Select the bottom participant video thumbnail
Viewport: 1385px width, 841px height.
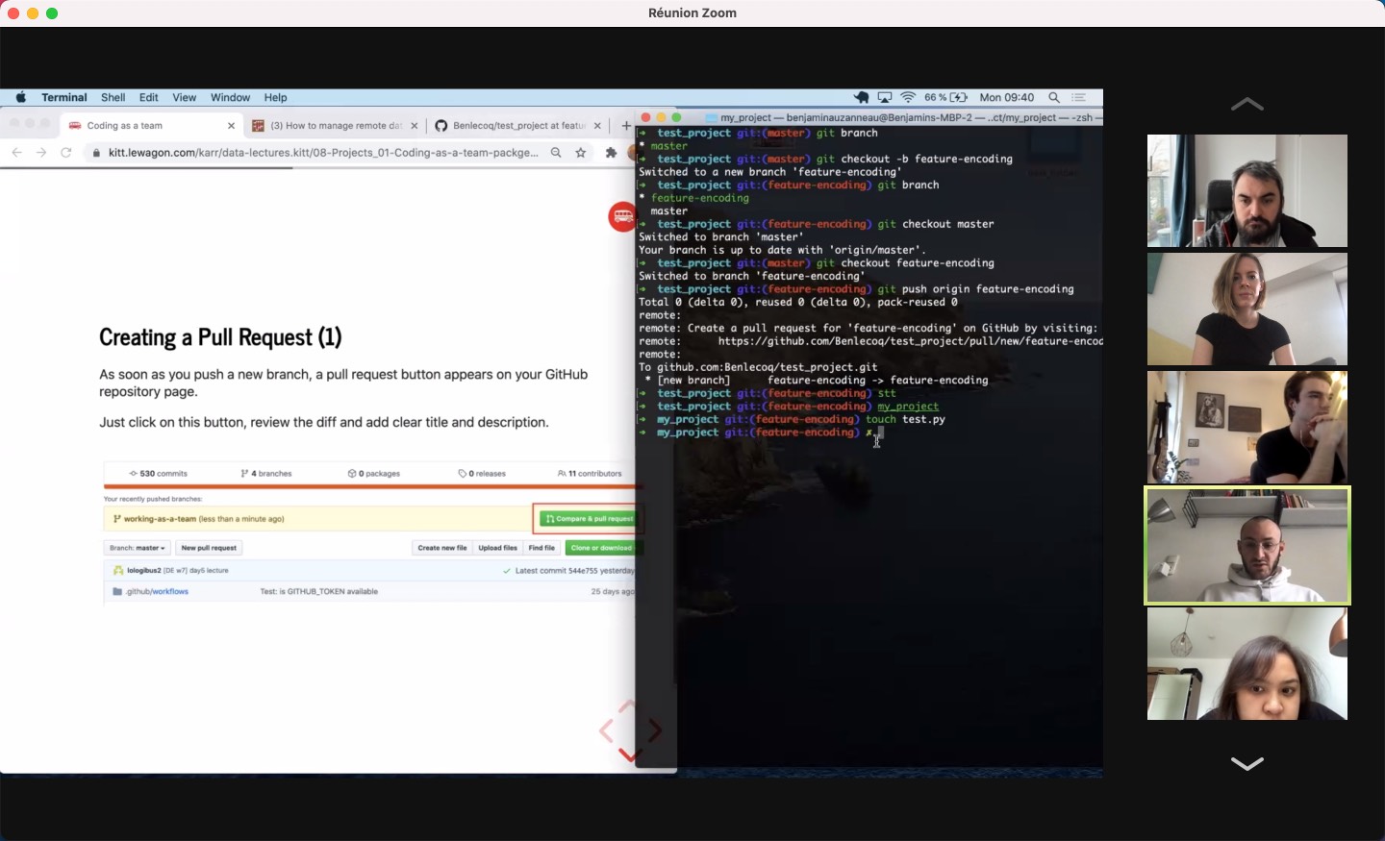[1247, 663]
